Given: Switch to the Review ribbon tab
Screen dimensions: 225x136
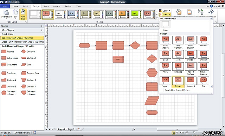Looking at the screenshot, I should (68, 6).
